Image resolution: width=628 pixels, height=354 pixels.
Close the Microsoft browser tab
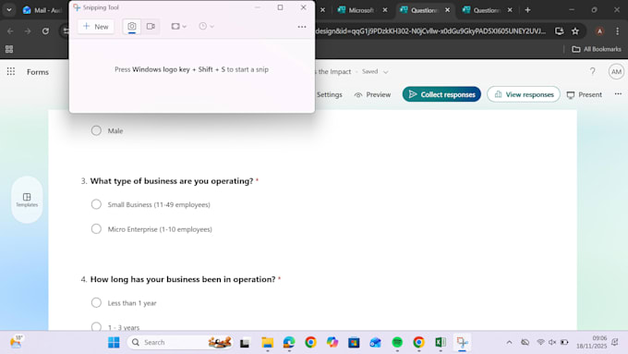pos(385,10)
